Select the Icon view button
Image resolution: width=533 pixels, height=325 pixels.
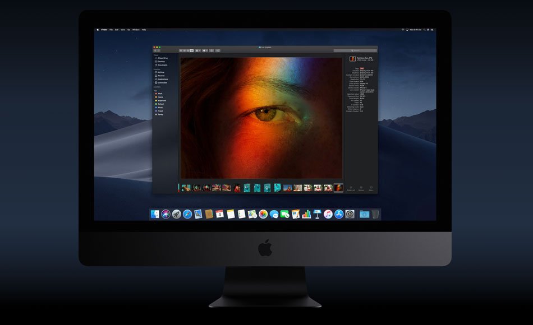tap(180, 50)
